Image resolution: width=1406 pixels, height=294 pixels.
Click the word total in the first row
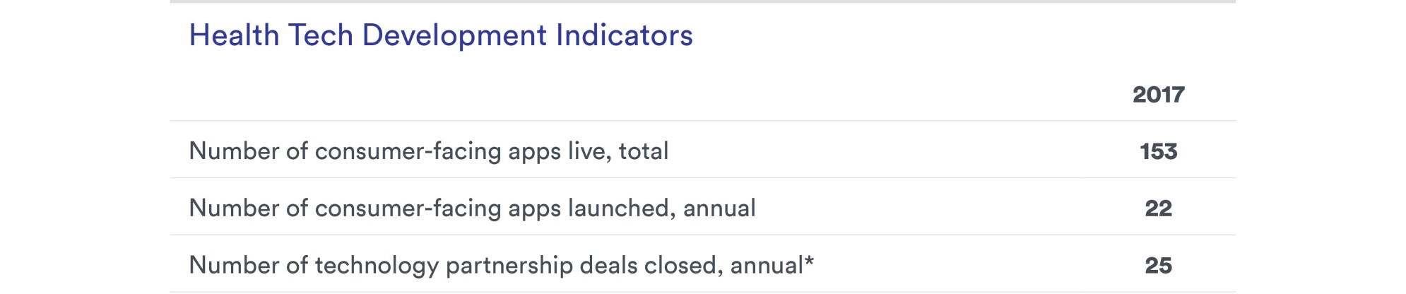coord(644,151)
